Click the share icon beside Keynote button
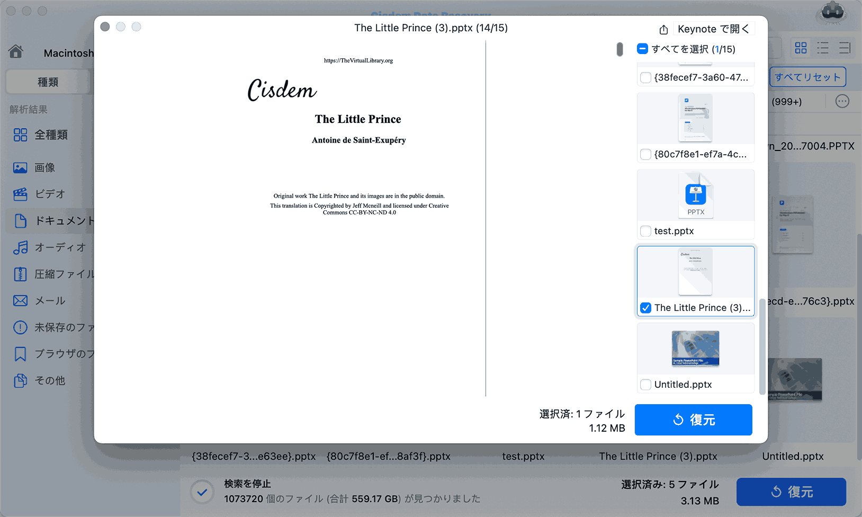Viewport: 862px width, 517px height. 663,30
